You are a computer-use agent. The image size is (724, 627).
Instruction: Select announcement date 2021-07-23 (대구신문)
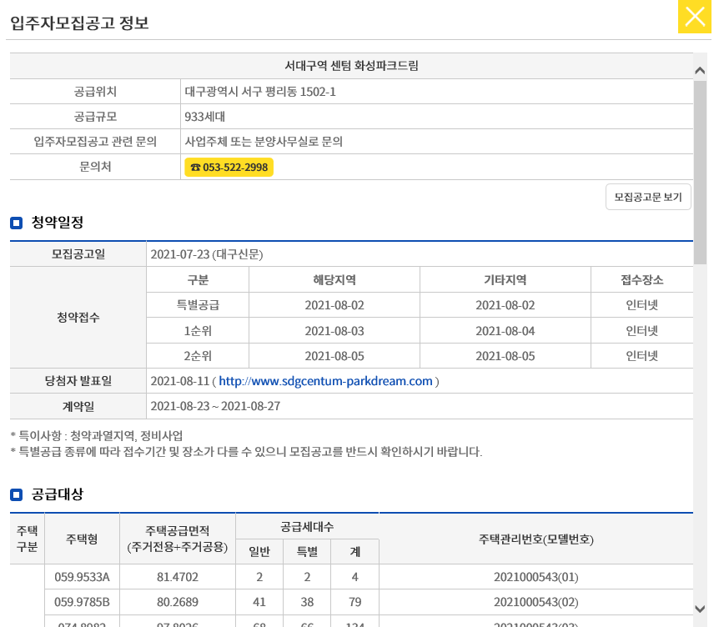pos(207,254)
